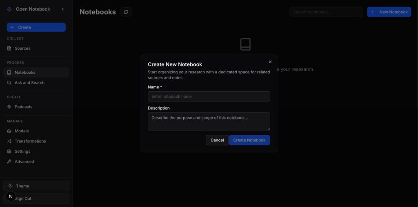Image resolution: width=418 pixels, height=207 pixels.
Task: Focus the Search notebooks field
Action: pos(326,12)
